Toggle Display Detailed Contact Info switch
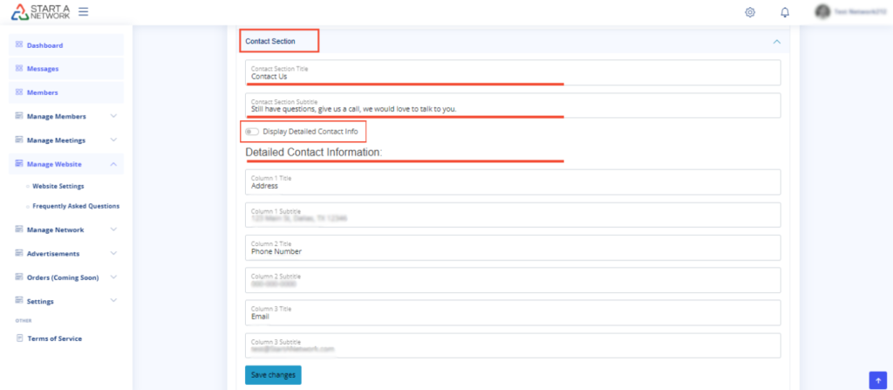This screenshot has height=390, width=893. click(252, 132)
